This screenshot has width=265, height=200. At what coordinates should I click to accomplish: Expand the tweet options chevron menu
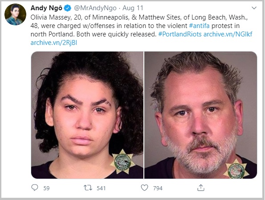pyautogui.click(x=254, y=8)
